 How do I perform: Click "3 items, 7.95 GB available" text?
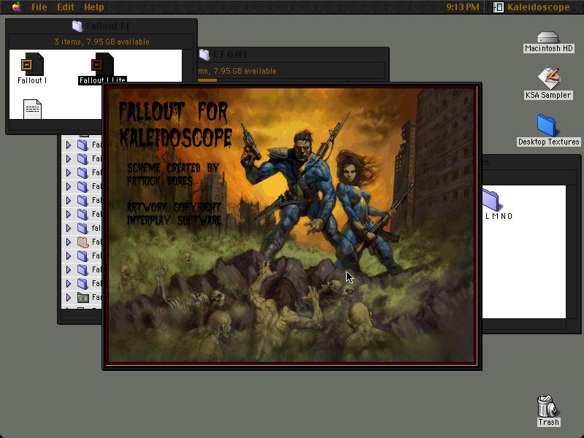click(x=101, y=42)
